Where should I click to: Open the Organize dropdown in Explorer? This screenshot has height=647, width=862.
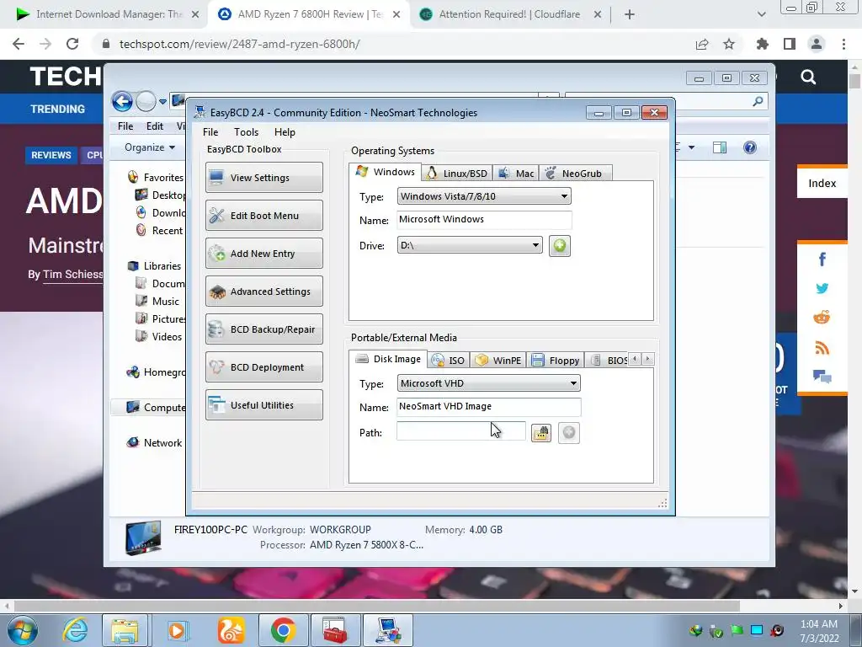point(150,147)
